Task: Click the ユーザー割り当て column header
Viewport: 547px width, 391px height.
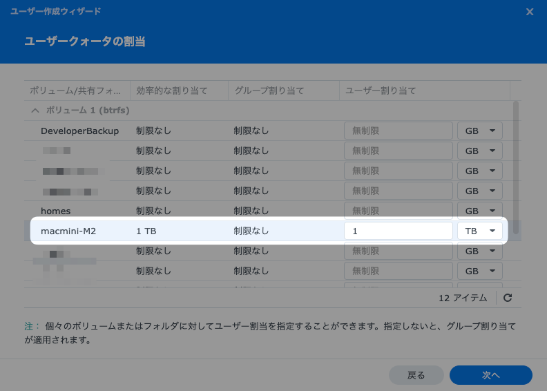Action: coord(424,90)
